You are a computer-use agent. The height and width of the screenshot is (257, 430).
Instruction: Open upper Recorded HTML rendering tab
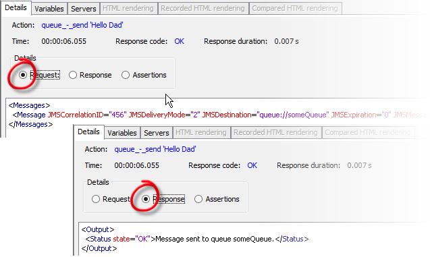click(203, 9)
